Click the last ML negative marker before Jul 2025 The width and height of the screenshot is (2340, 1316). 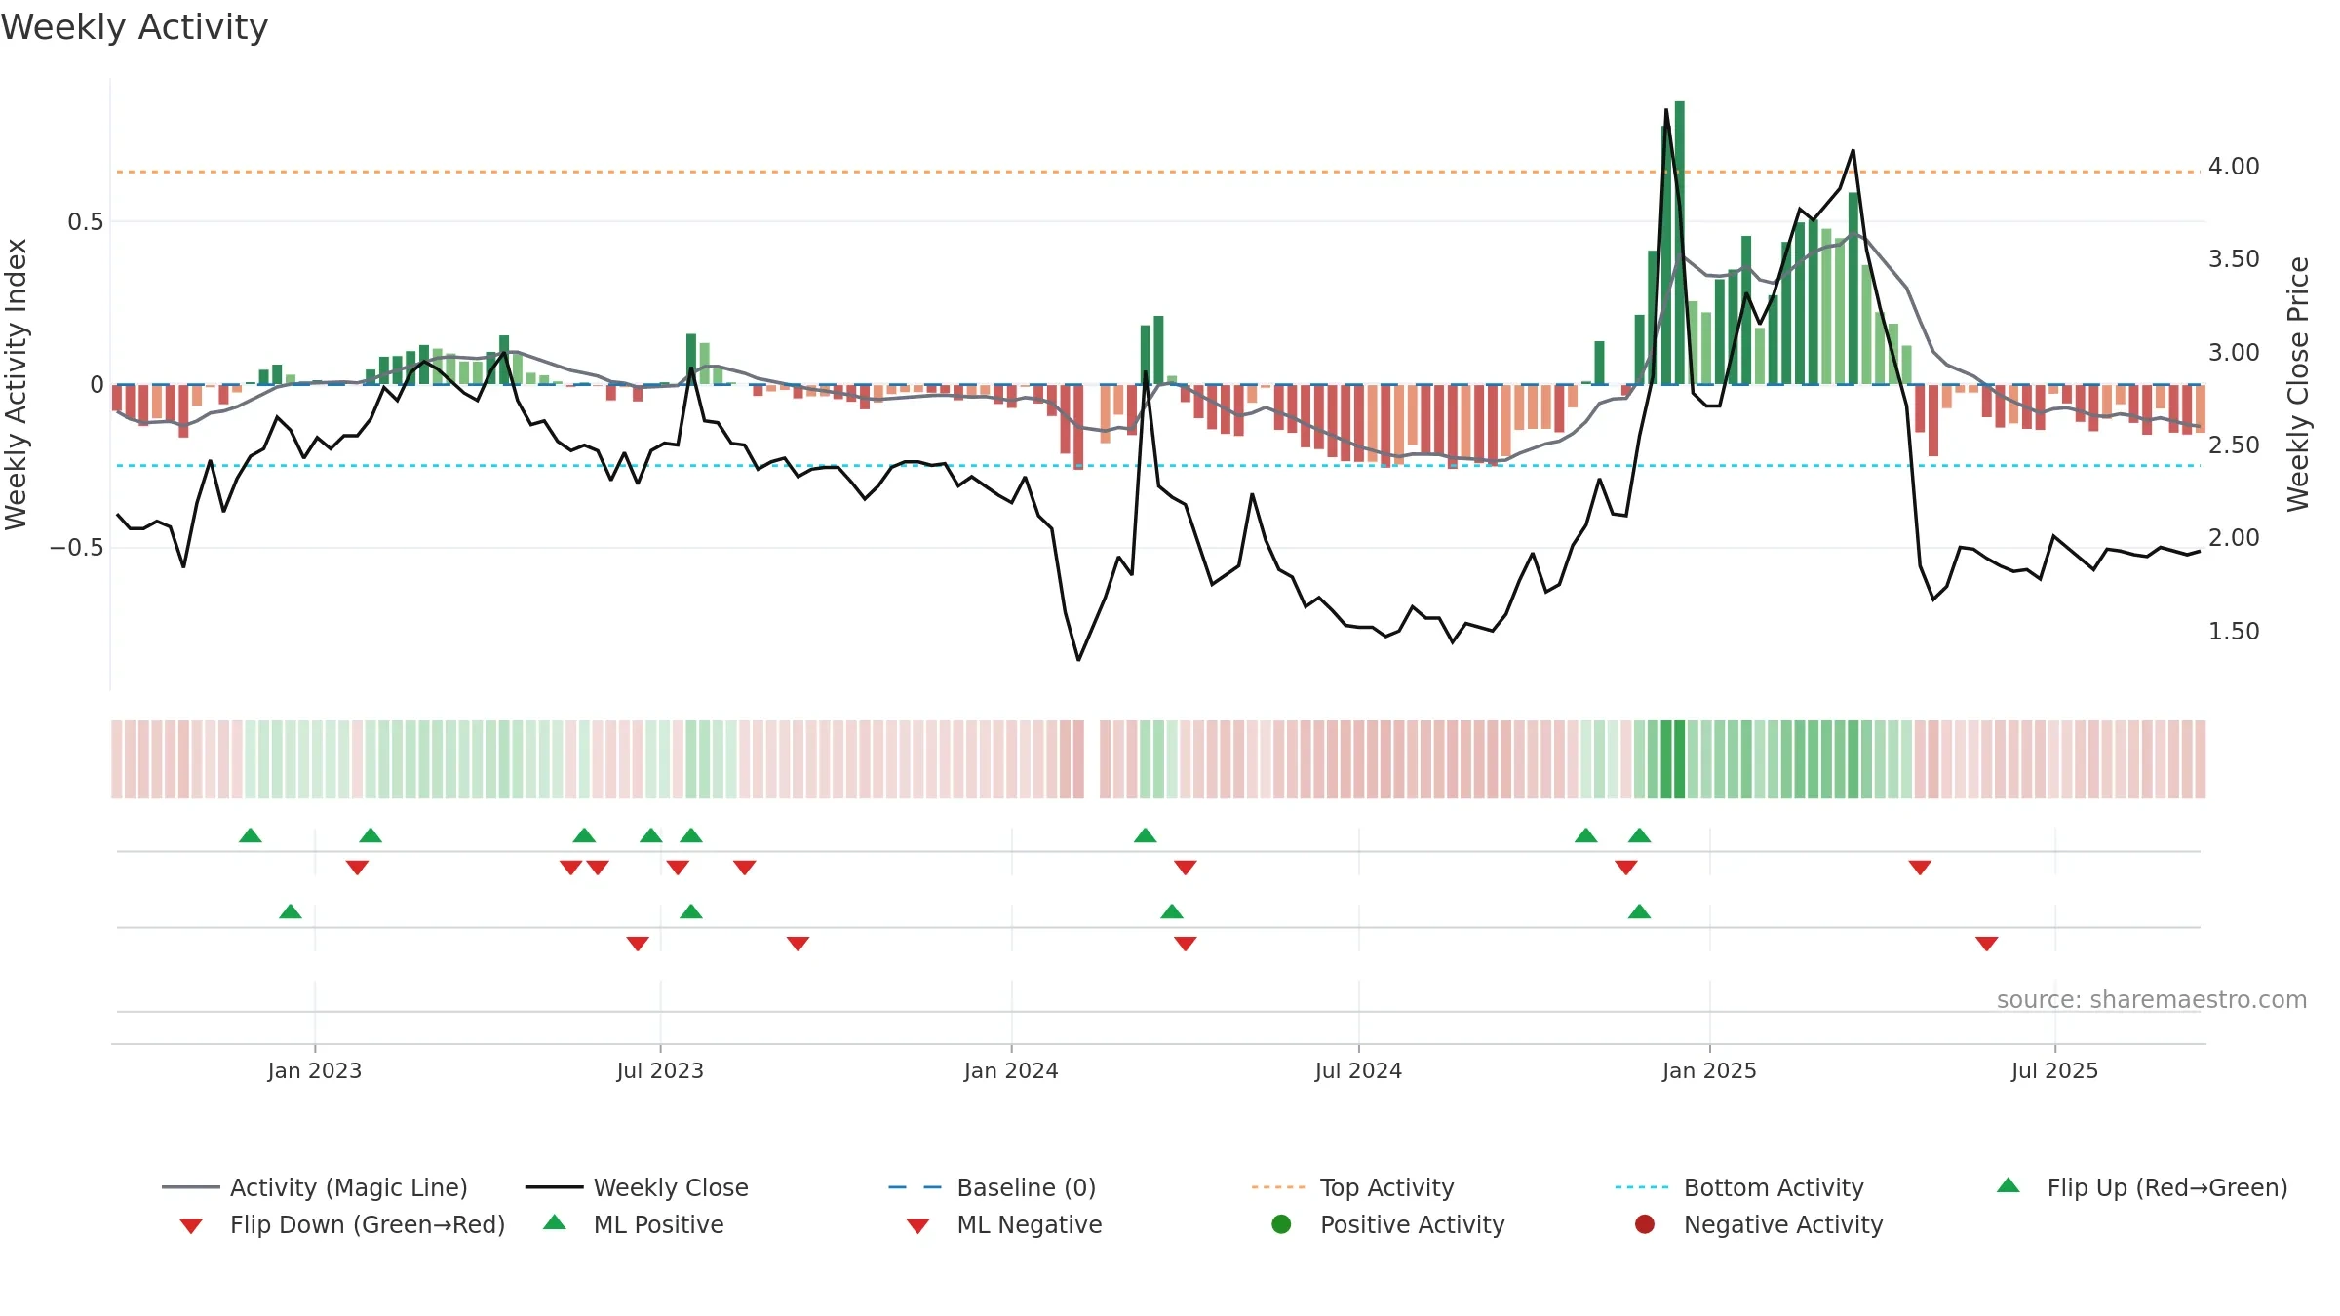point(1987,944)
